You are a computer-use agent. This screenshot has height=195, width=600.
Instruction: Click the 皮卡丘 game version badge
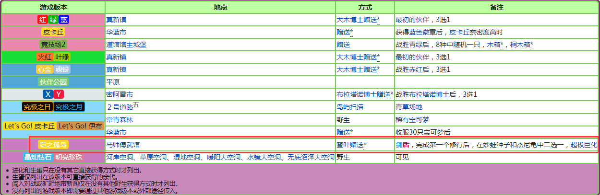pyautogui.click(x=53, y=32)
